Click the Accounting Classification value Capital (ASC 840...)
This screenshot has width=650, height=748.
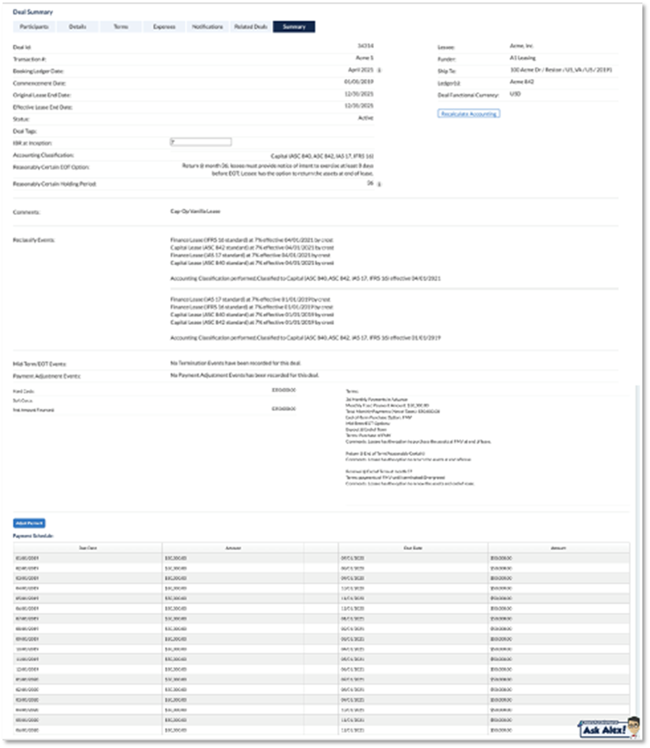(322, 156)
